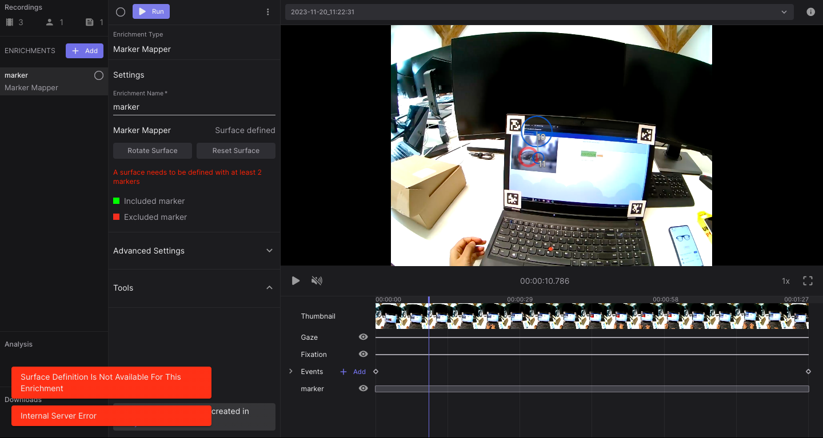823x438 pixels.
Task: Click the top-right marker on laptop
Action: click(646, 135)
